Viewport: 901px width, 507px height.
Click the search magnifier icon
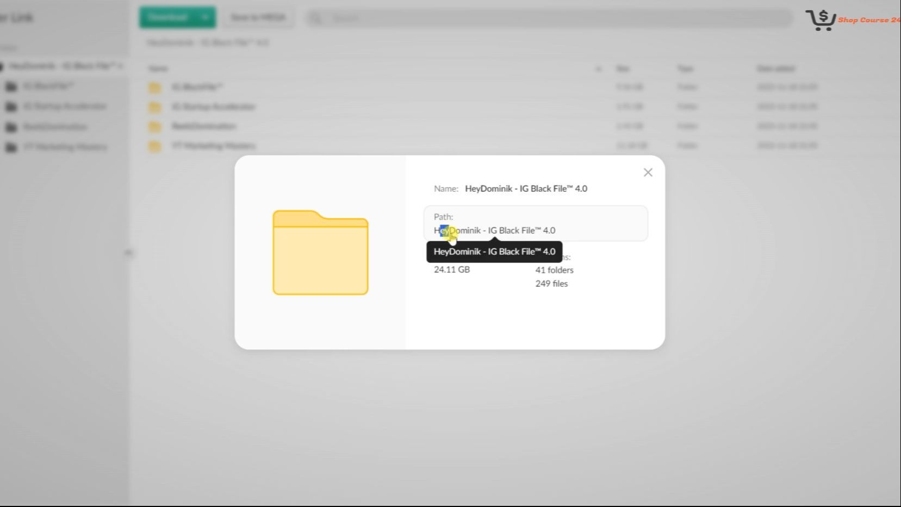pos(316,18)
